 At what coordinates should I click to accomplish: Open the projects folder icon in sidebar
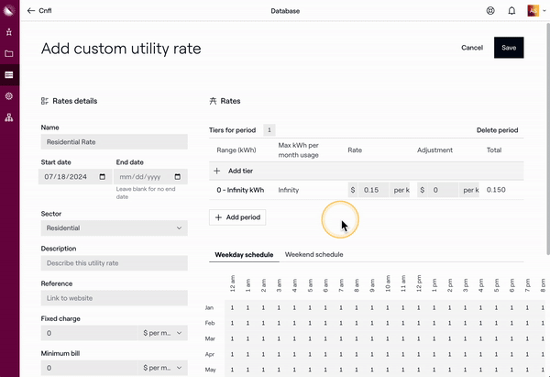pos(9,53)
